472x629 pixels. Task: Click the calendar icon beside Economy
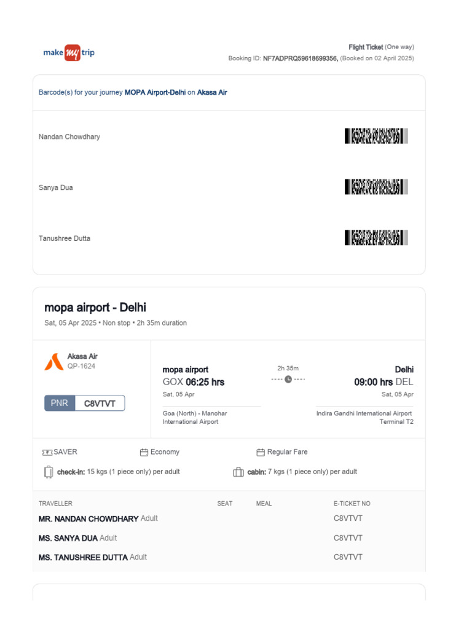point(144,452)
